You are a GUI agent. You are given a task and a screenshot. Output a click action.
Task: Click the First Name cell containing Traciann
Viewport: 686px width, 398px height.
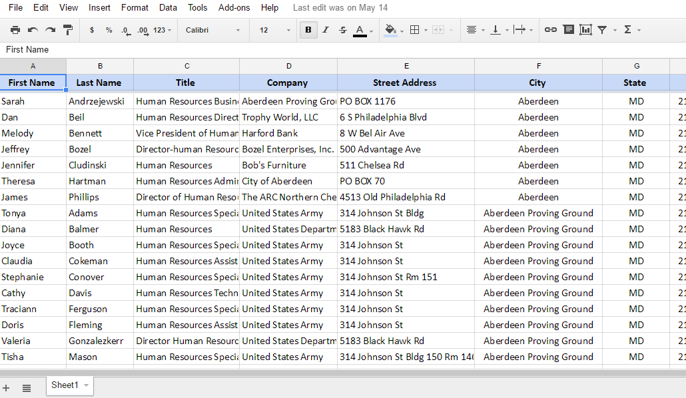point(33,309)
